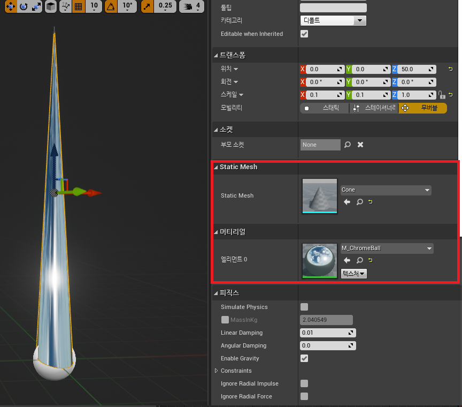462x407 pixels.
Task: Toggle the scale ratio lock icon
Action: point(441,95)
